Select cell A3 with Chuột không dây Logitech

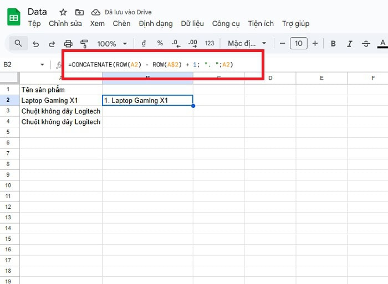pyautogui.click(x=61, y=111)
